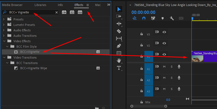This screenshot has width=217, height=109.
Task: Expand the Audio Transitions folder
Action: click(x=4, y=36)
